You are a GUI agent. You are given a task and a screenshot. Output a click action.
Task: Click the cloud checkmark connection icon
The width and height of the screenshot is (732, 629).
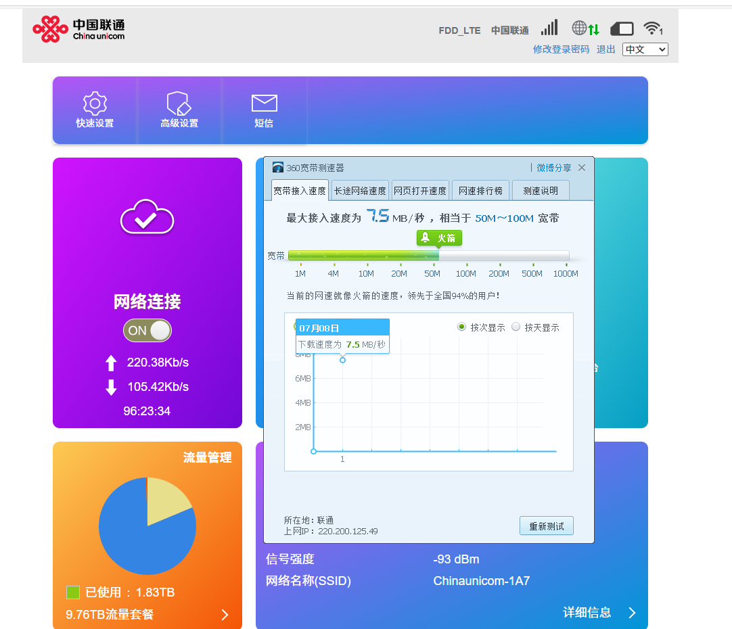point(147,217)
